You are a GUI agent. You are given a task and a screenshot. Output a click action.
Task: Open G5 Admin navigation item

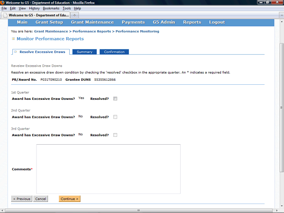164,22
